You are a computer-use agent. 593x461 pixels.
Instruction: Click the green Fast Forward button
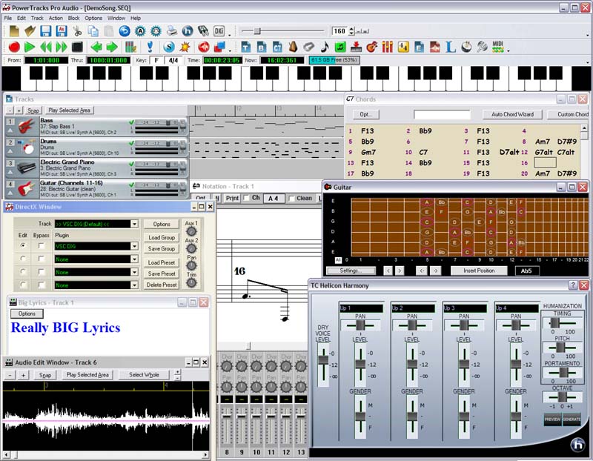point(62,47)
